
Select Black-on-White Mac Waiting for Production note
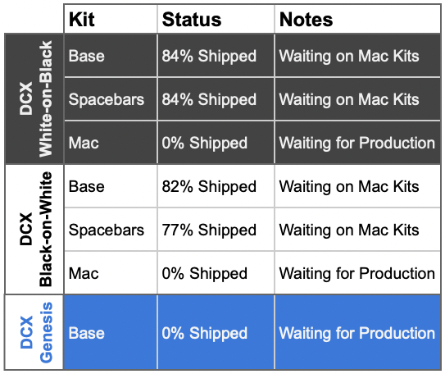pyautogui.click(x=357, y=273)
